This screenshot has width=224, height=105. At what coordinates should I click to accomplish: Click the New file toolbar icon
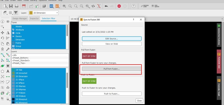(5, 6)
